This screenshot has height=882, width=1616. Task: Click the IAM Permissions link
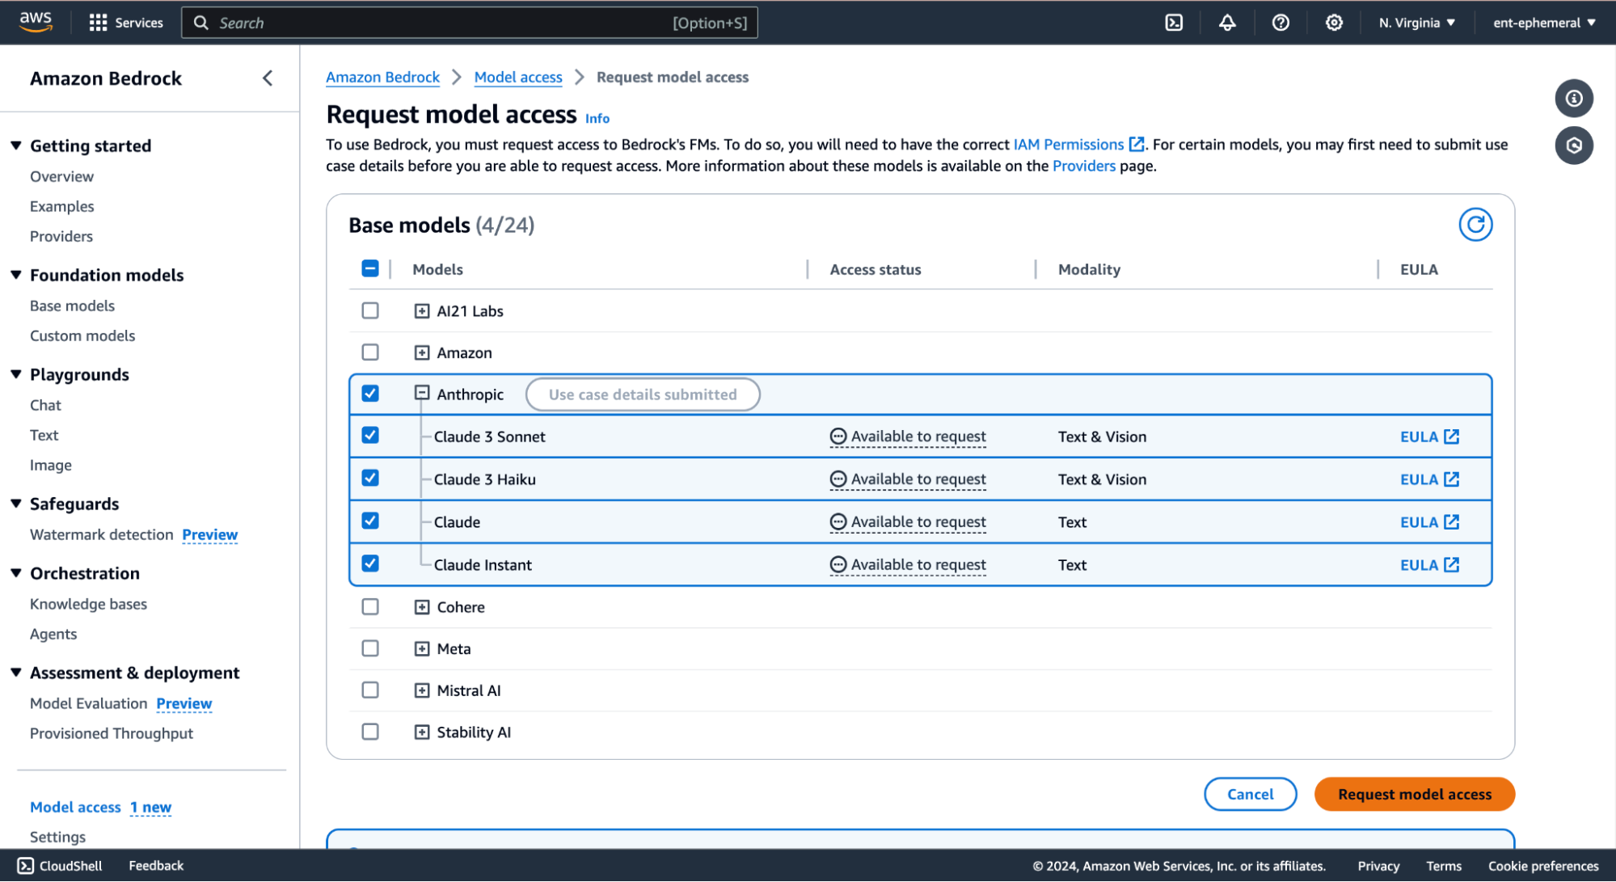point(1070,143)
